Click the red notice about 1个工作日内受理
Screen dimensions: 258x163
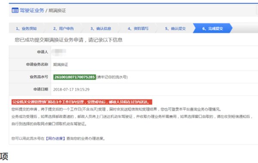82,102
